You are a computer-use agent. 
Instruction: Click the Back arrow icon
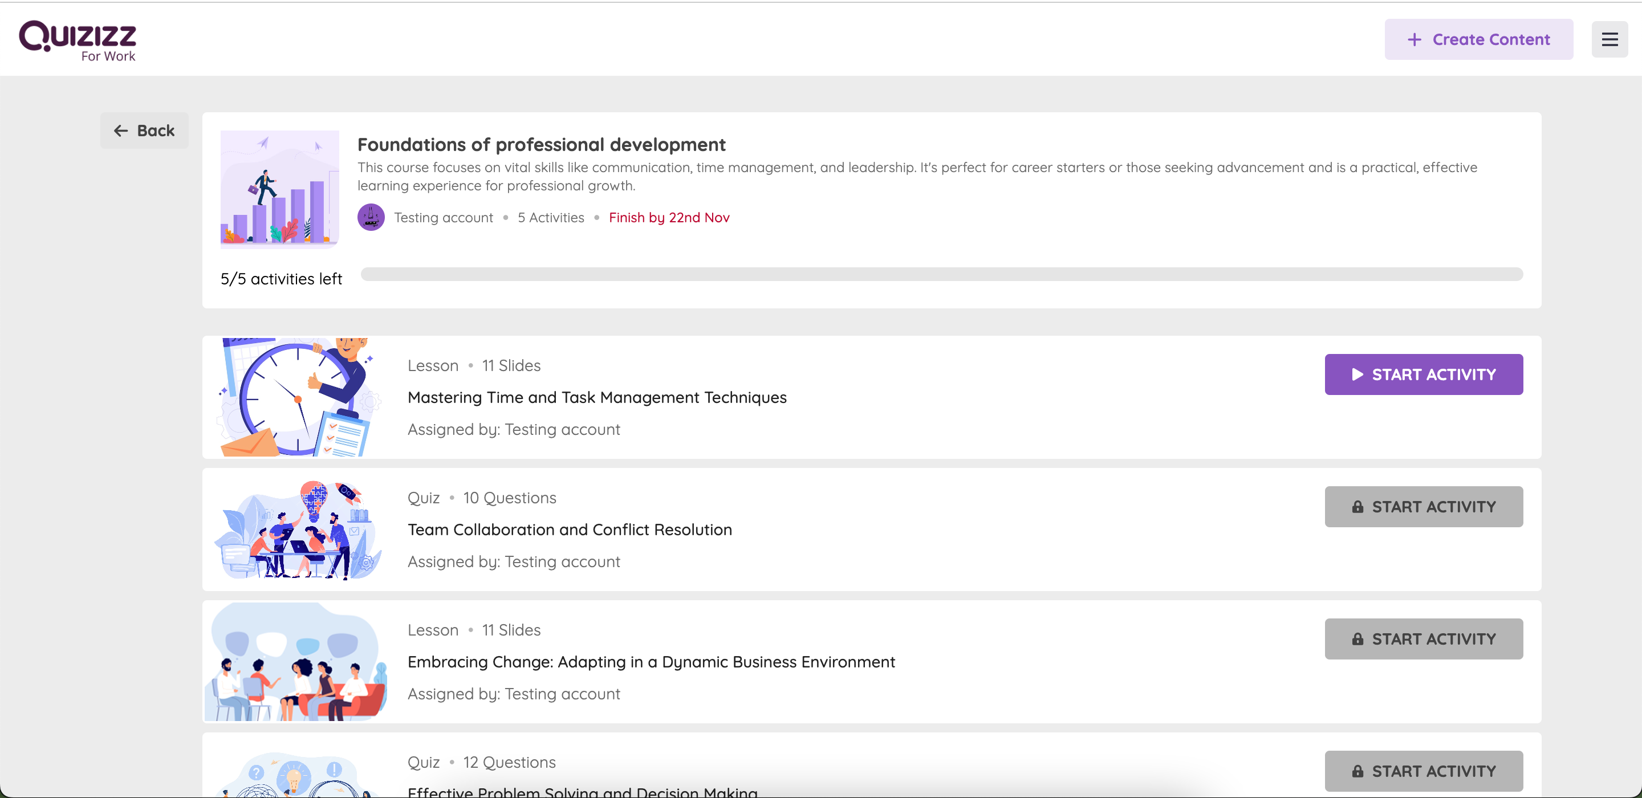point(120,131)
